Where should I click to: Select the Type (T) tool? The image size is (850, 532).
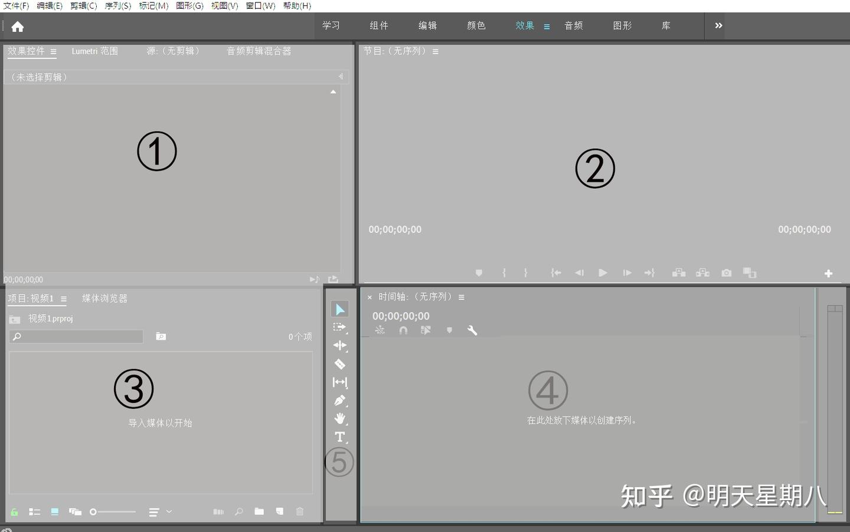pos(339,437)
